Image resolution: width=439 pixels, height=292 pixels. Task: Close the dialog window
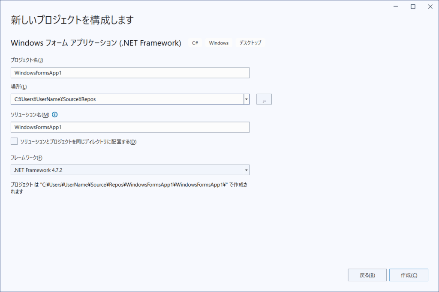click(430, 6)
